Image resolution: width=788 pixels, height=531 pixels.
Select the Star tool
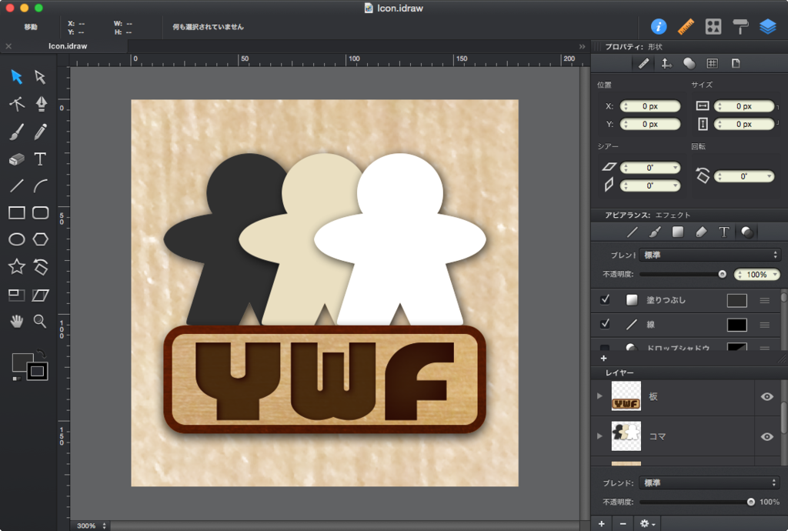17,266
